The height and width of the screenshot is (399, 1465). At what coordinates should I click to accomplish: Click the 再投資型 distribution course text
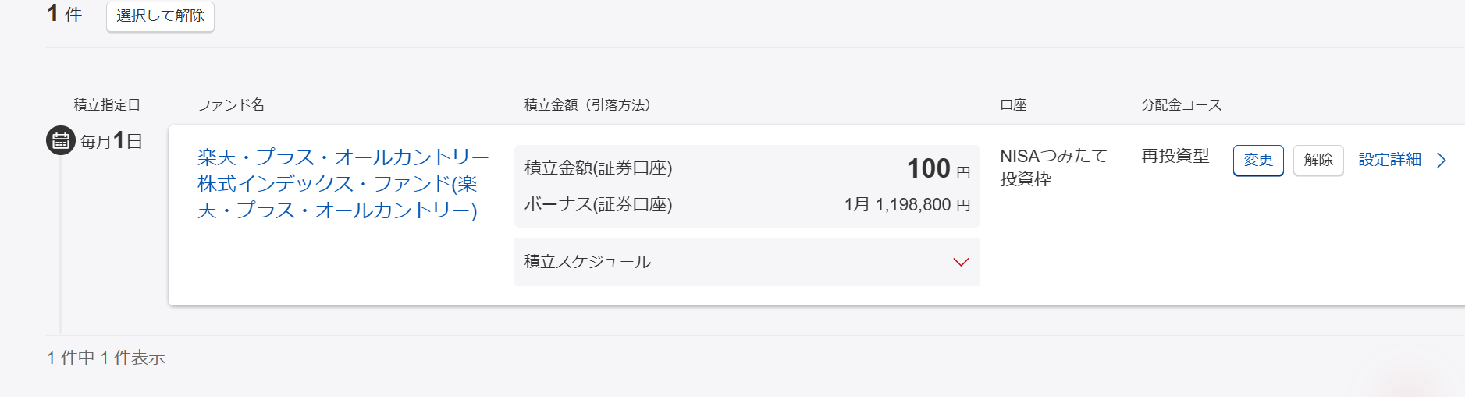tap(1175, 157)
